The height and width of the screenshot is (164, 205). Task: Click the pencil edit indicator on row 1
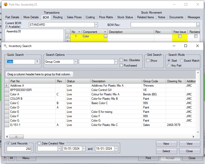[x=68, y=37]
